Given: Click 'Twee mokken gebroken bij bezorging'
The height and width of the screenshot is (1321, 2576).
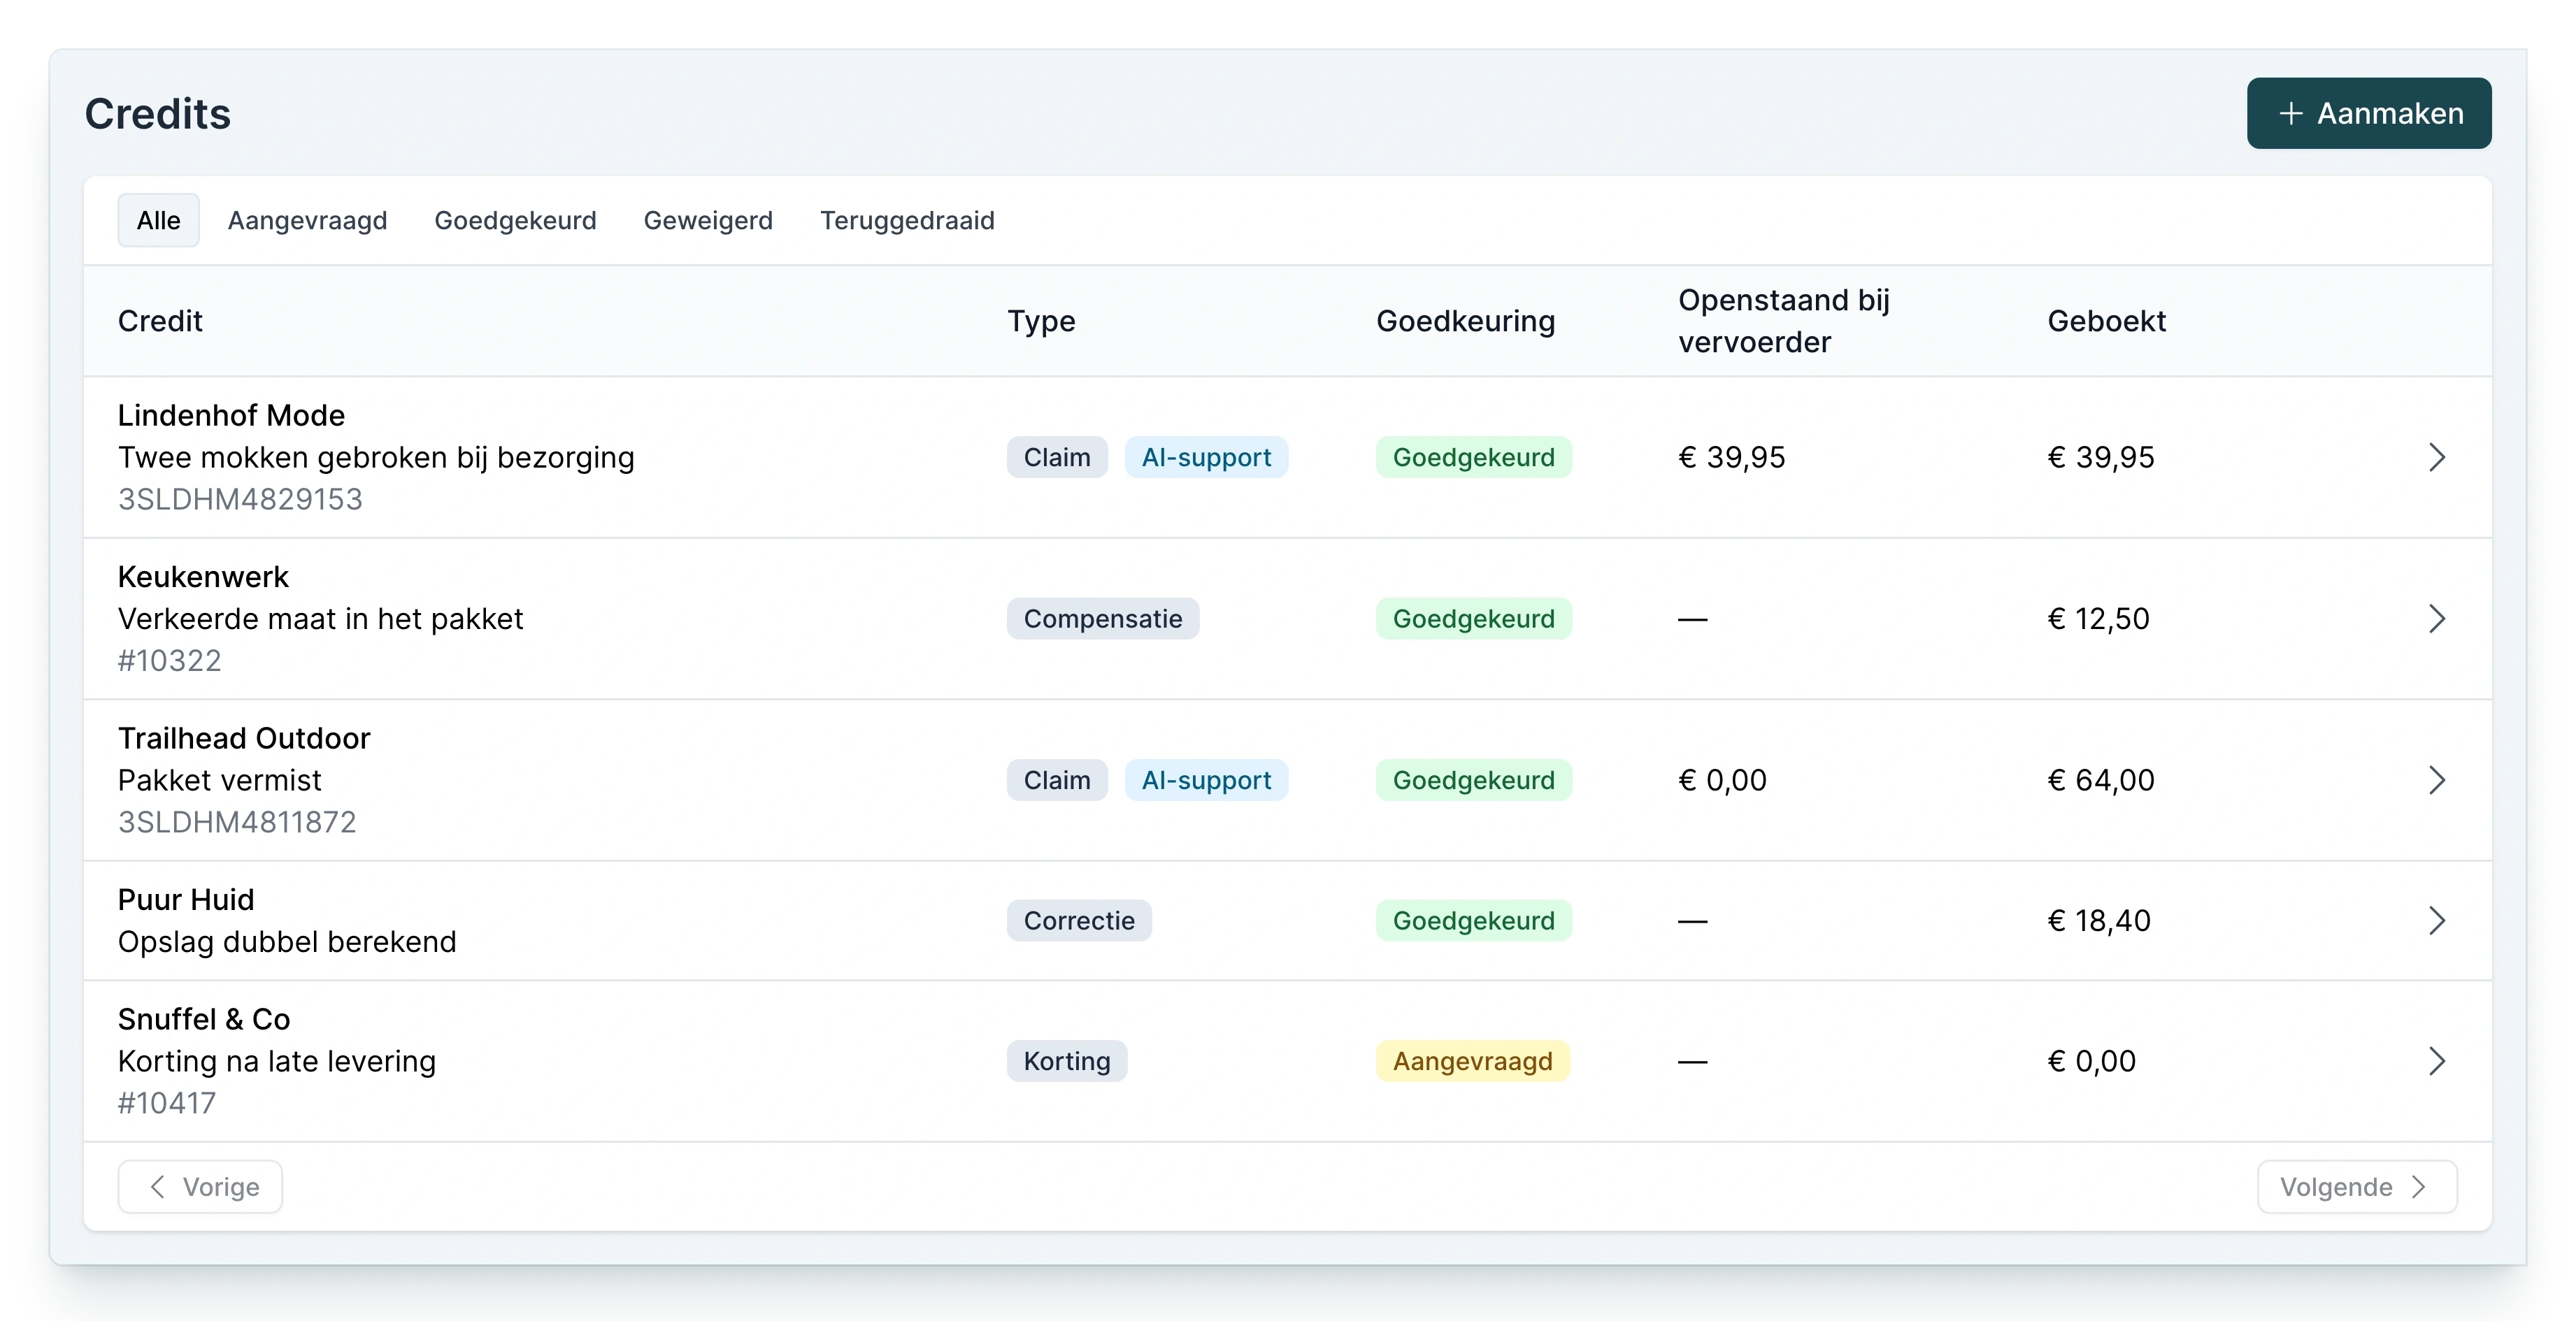Looking at the screenshot, I should pyautogui.click(x=376, y=458).
